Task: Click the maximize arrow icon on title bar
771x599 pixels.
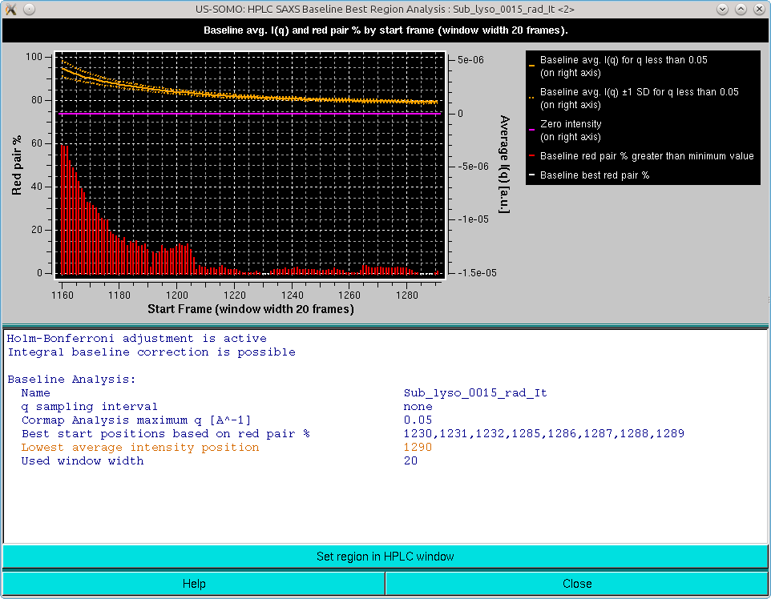Action: pos(740,9)
